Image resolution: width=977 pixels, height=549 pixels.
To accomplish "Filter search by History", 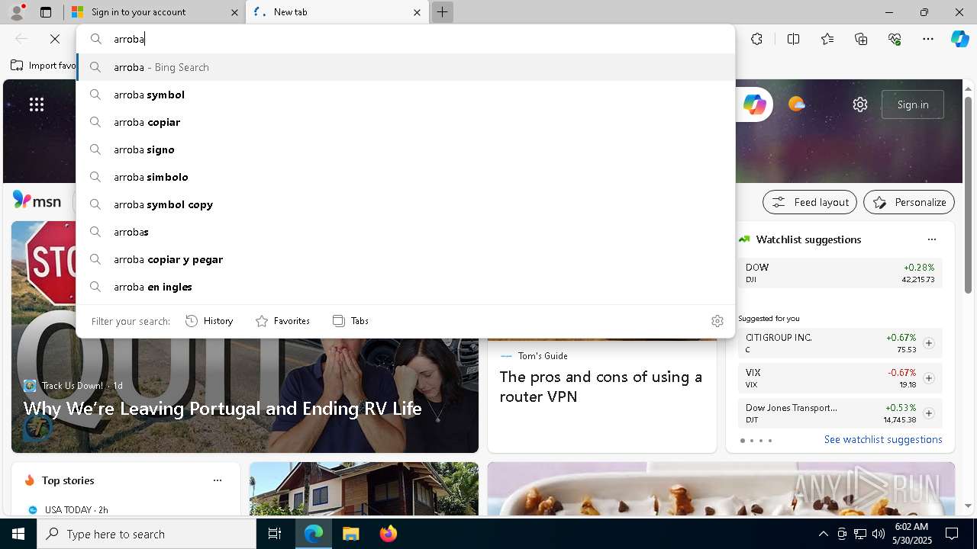I will click(x=209, y=321).
